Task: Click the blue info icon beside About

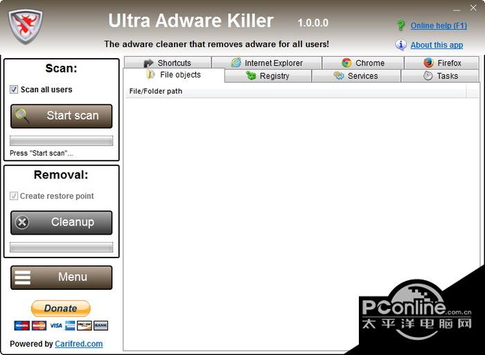Action: coord(401,45)
